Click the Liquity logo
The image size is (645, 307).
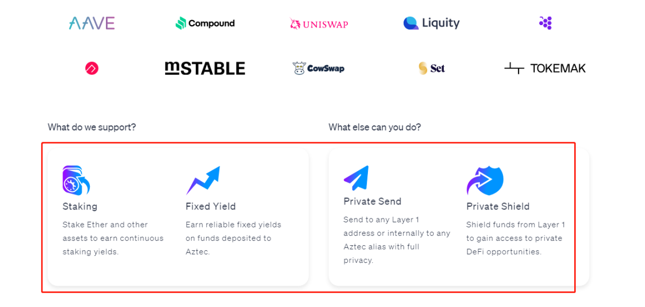(x=431, y=23)
